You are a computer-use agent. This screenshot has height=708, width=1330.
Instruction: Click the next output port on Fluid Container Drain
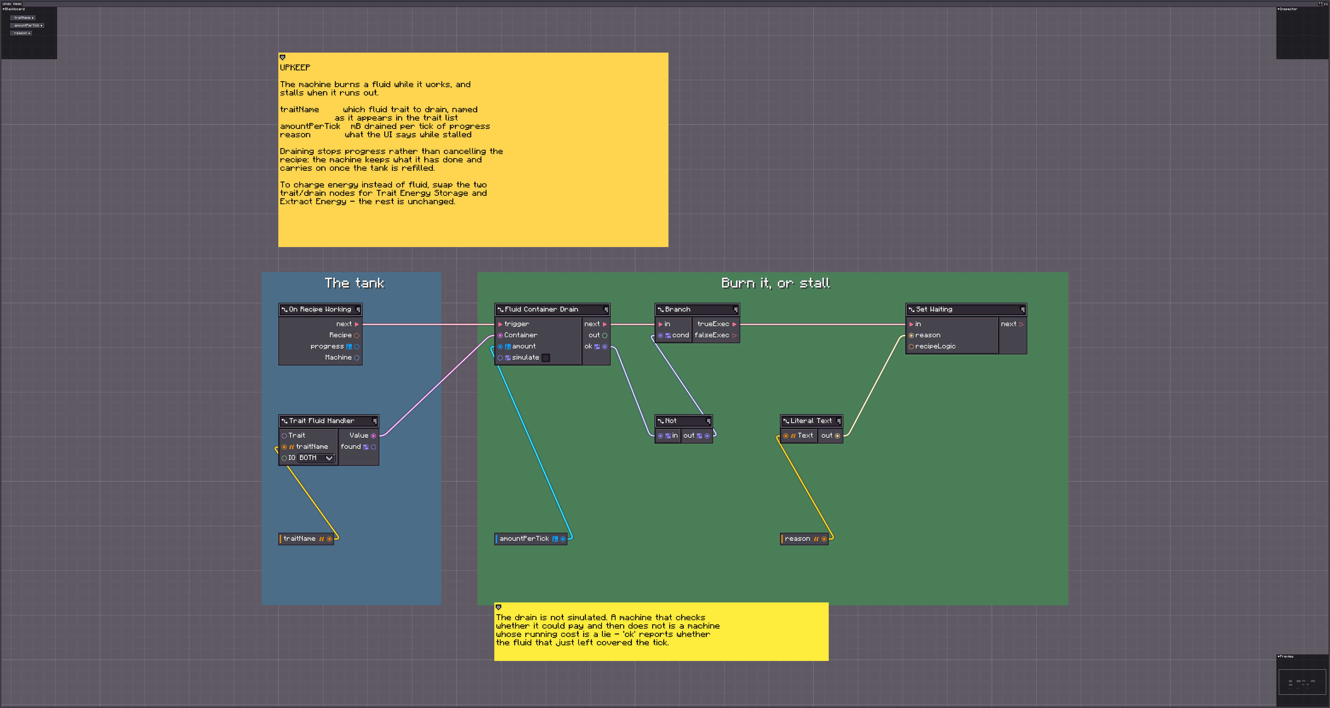(605, 324)
